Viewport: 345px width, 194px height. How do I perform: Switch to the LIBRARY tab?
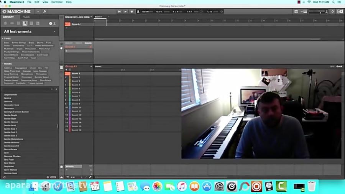click(x=8, y=17)
